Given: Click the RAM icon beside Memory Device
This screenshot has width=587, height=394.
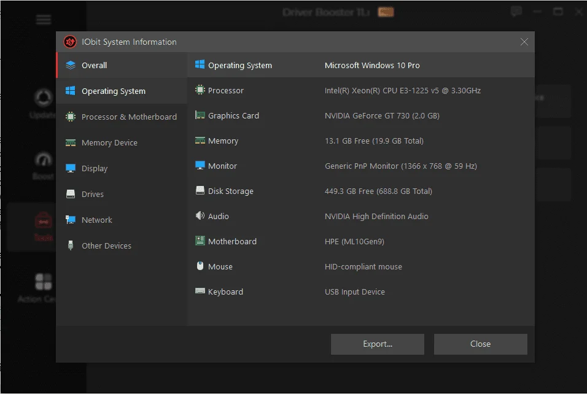Looking at the screenshot, I should [x=71, y=142].
